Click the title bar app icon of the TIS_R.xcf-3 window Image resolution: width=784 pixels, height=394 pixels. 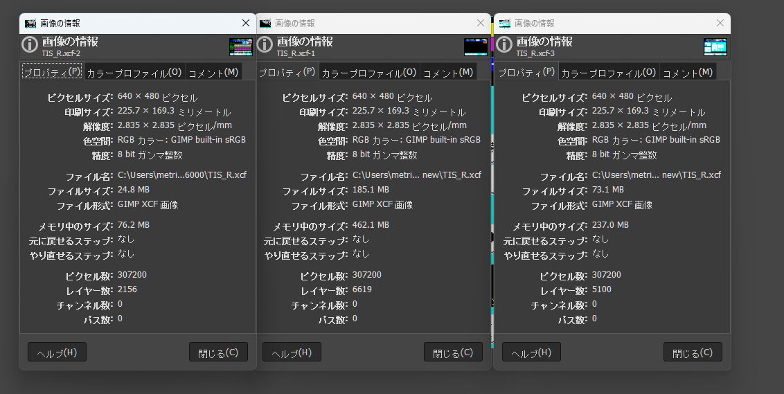(505, 24)
